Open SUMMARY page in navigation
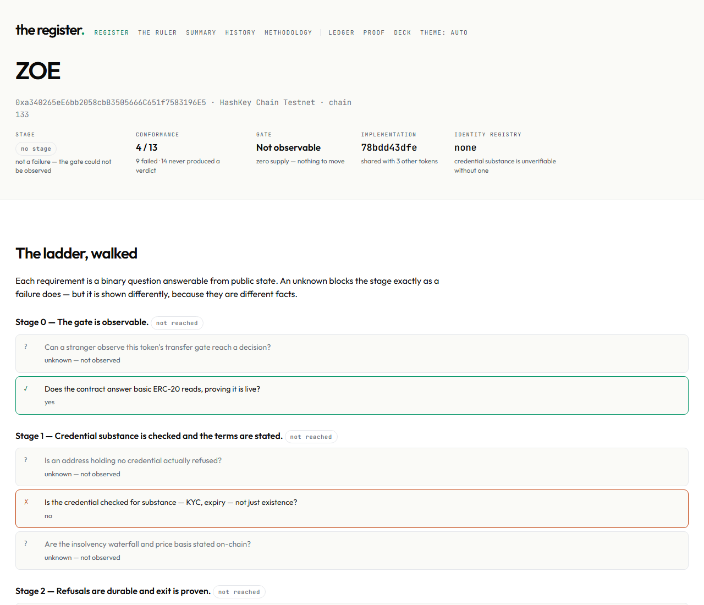This screenshot has height=605, width=704. click(x=201, y=33)
